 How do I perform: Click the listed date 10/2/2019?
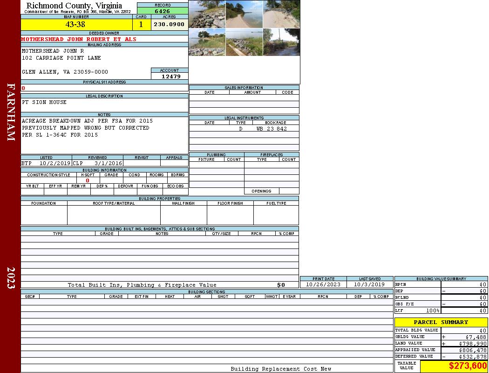point(54,164)
